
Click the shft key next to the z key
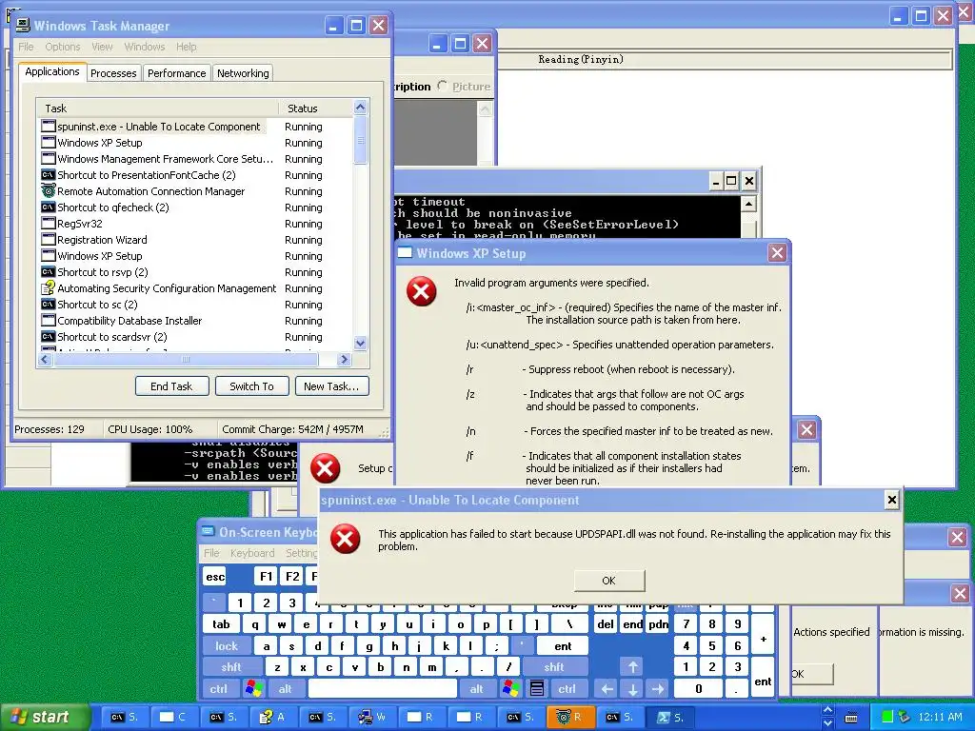(x=230, y=667)
